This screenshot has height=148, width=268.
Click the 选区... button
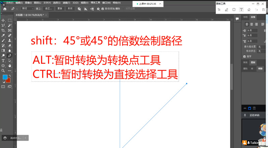point(49,9)
